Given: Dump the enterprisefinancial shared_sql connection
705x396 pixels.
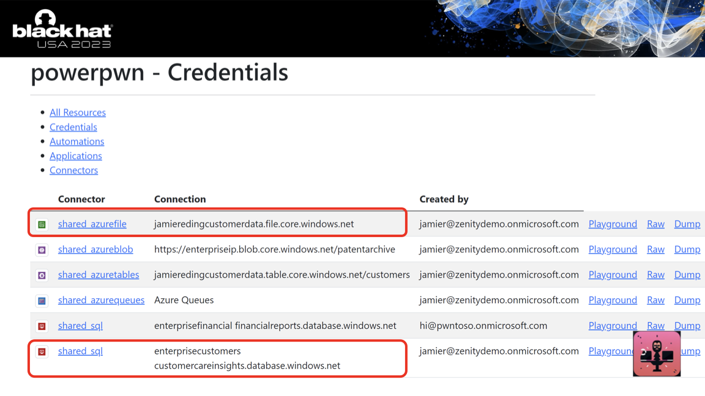Looking at the screenshot, I should pos(687,326).
